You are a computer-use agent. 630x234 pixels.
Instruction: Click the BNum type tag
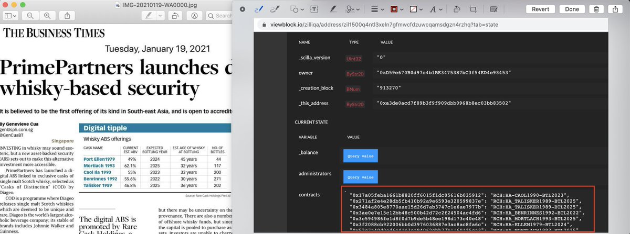click(x=353, y=90)
